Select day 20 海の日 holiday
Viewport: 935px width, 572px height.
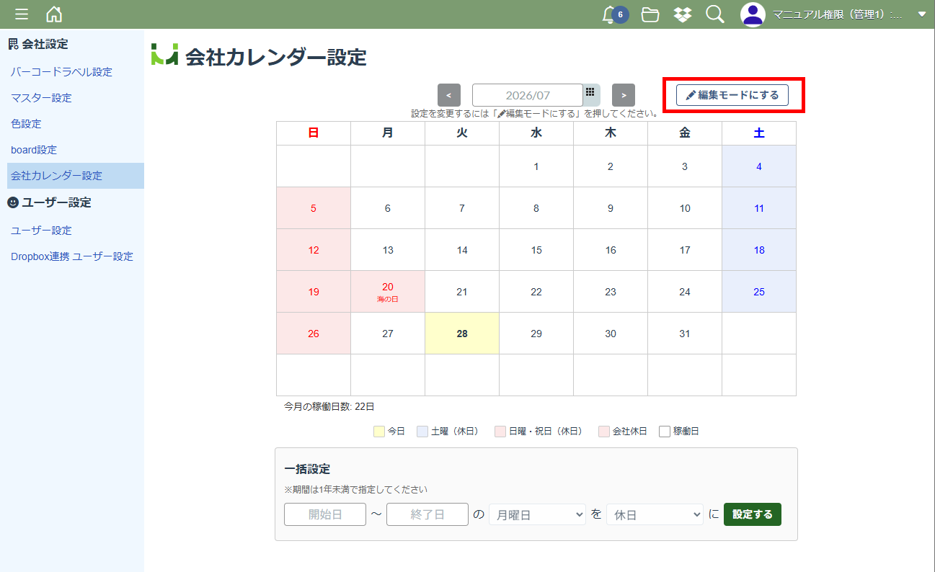tap(388, 292)
